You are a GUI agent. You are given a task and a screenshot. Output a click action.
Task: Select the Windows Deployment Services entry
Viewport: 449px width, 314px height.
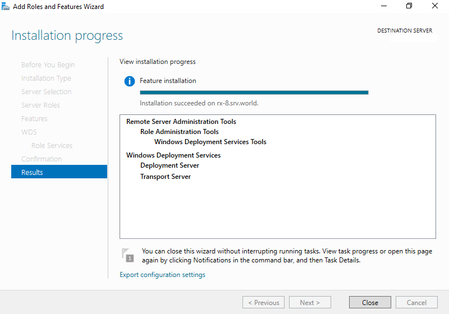[173, 155]
